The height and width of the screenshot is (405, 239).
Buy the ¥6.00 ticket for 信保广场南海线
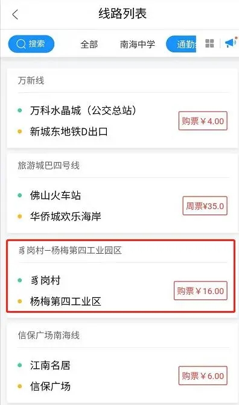click(x=203, y=375)
